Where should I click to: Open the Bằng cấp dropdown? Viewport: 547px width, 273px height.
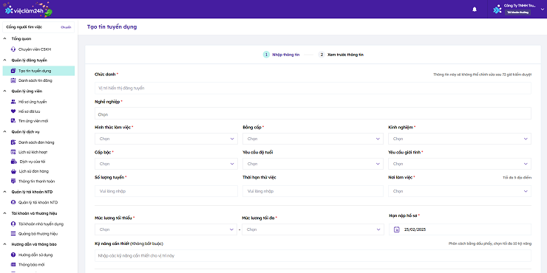click(313, 139)
